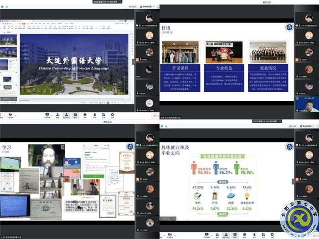
Task: Open Chat icon in top-left meeting toolbar
Action: [76, 115]
